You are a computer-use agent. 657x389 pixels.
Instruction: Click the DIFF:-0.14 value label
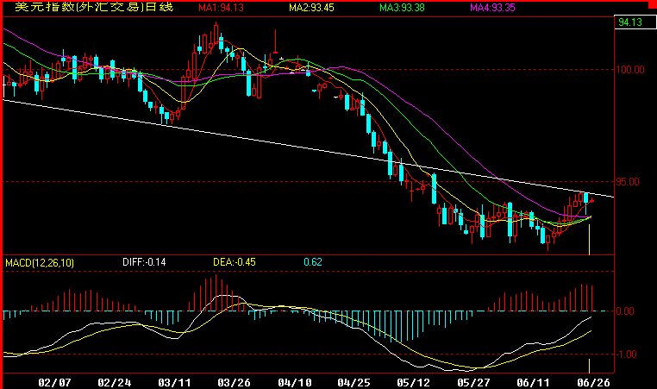144,261
